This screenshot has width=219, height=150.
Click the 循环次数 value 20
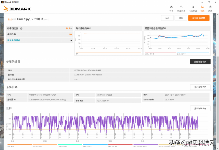[70, 34]
